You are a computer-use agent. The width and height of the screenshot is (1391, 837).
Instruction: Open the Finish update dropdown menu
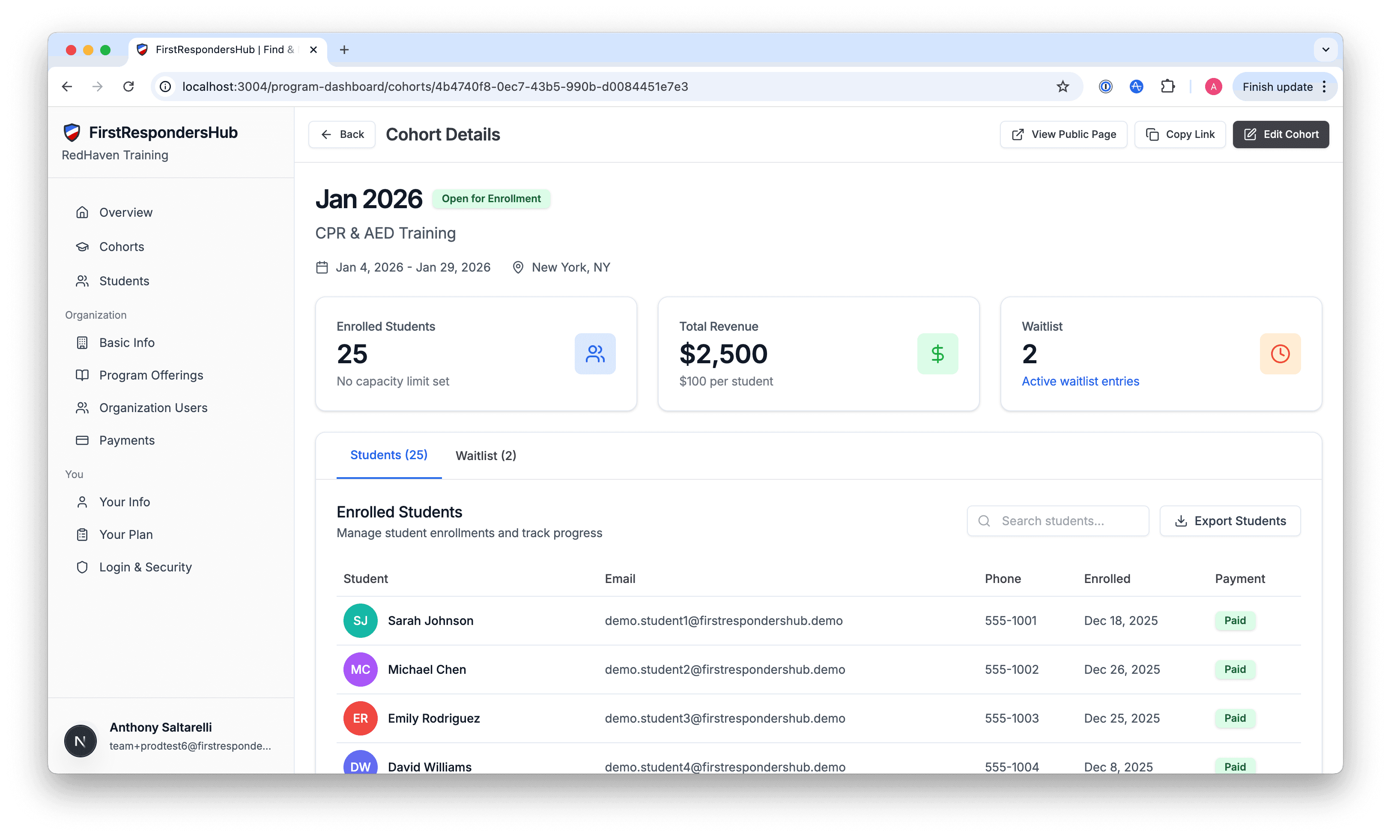[x=1325, y=86]
